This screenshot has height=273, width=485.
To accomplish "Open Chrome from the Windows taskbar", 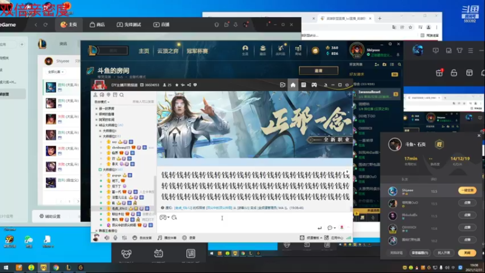I will 56,268.
